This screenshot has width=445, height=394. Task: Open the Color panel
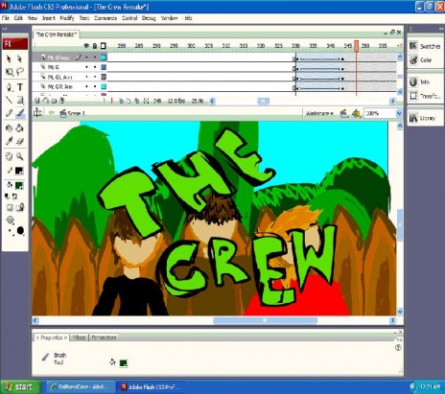click(x=421, y=59)
